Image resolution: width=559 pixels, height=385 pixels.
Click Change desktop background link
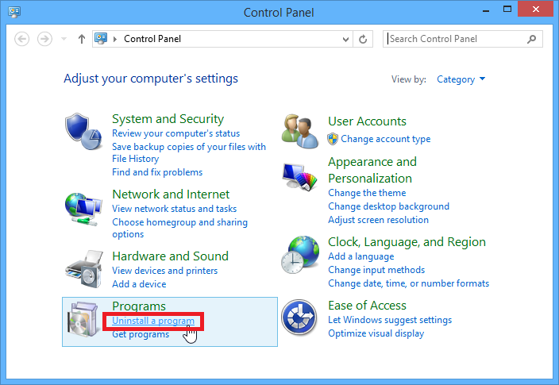pos(388,206)
